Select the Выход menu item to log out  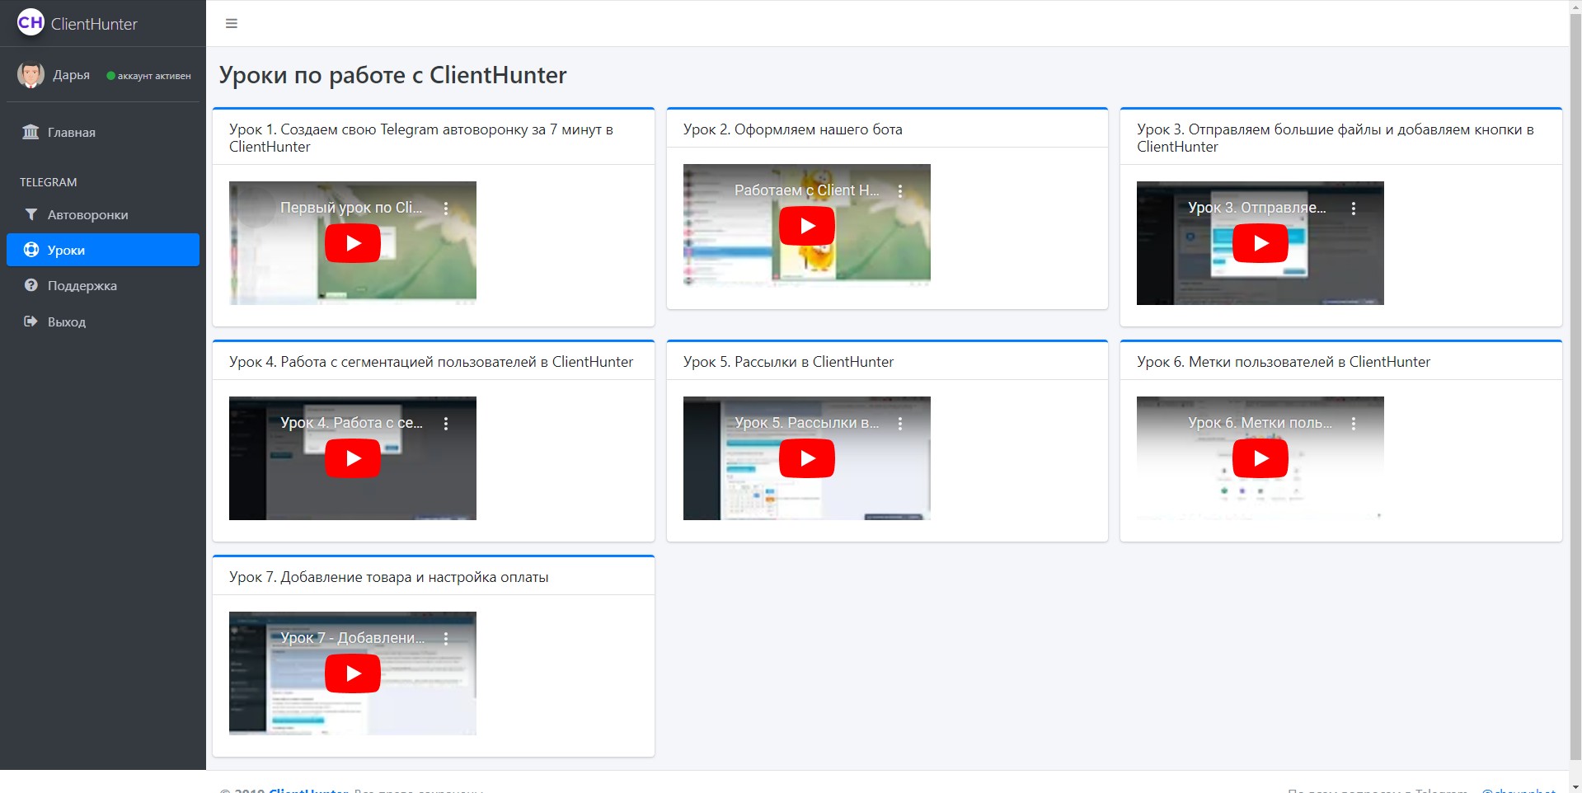[103, 321]
